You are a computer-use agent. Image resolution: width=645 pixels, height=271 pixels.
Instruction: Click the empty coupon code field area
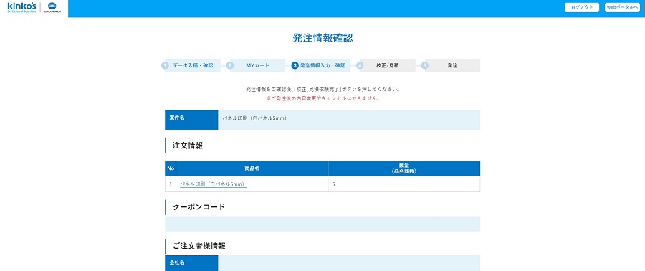coord(322,224)
